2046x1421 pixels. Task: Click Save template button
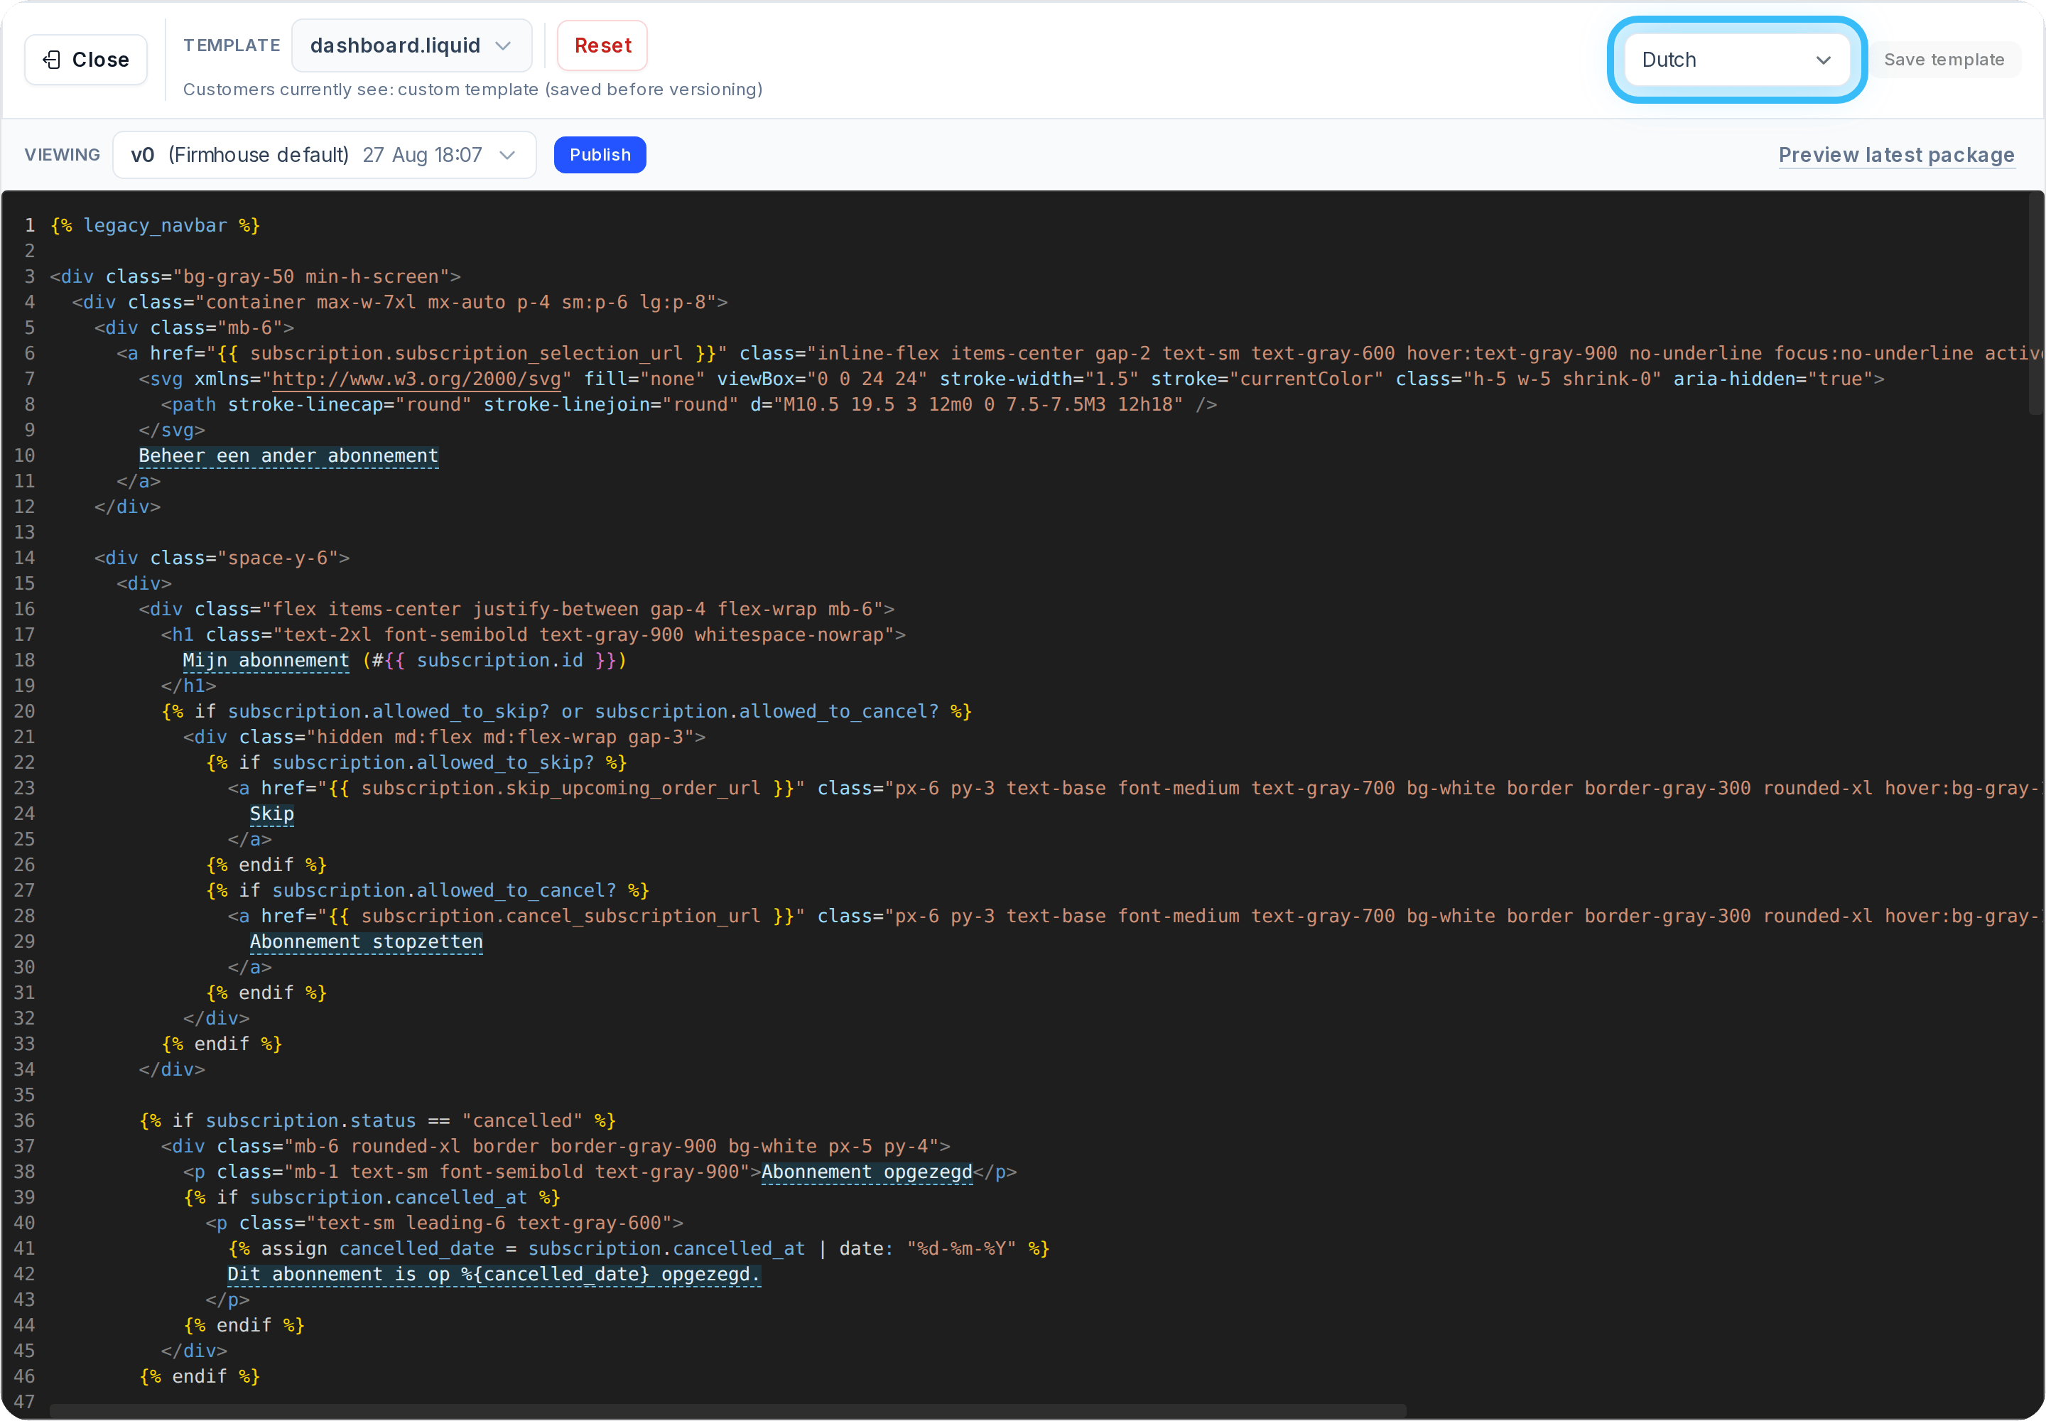tap(1944, 60)
